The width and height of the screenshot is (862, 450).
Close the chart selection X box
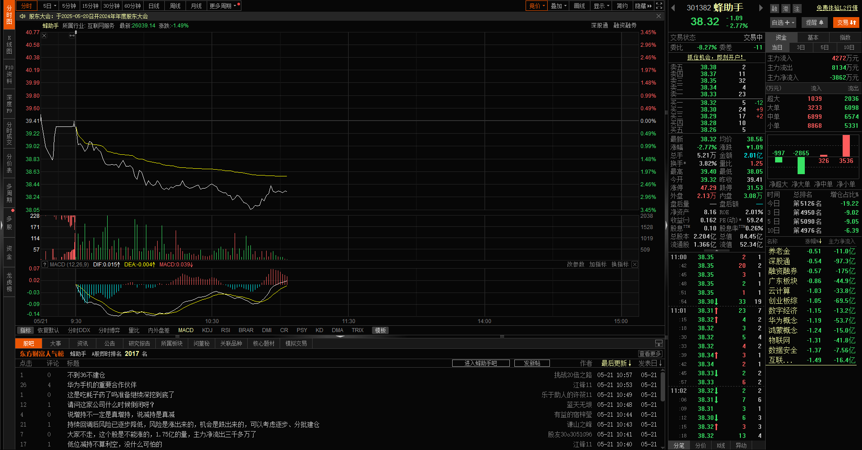pos(44,36)
